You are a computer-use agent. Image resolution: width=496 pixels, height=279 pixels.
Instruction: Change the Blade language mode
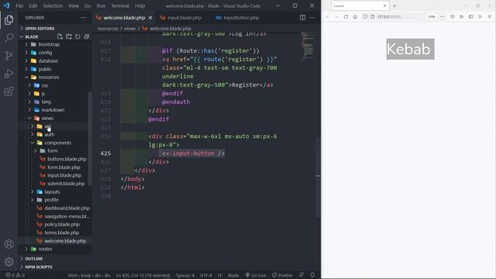(x=233, y=275)
